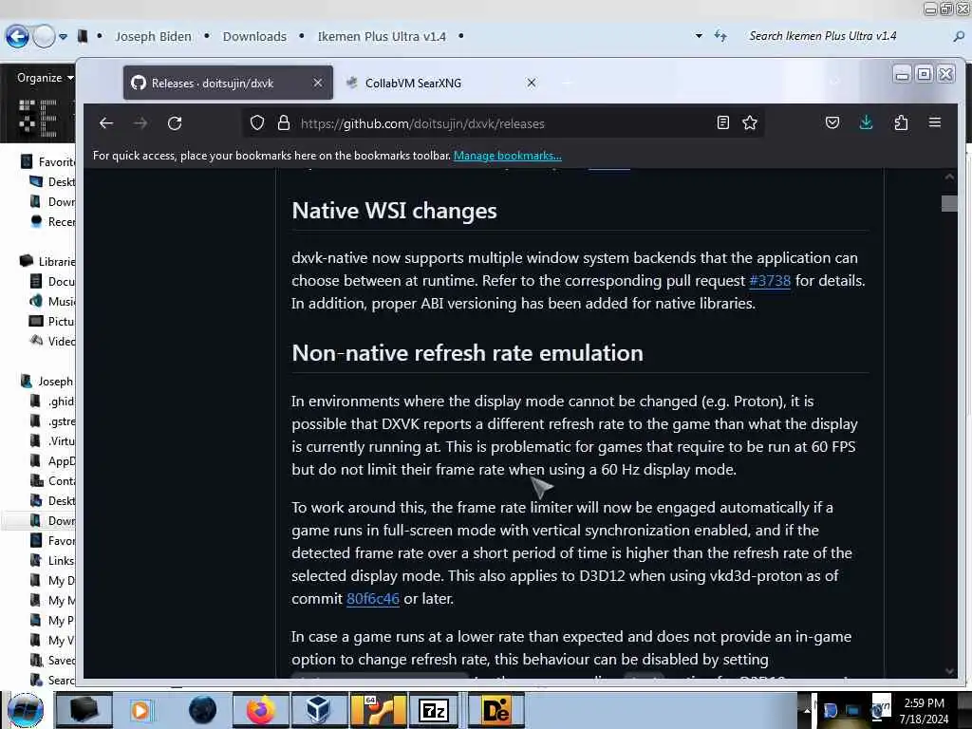The image size is (972, 729).
Task: Select the .gstreamer folder in sidebar
Action: [53, 421]
